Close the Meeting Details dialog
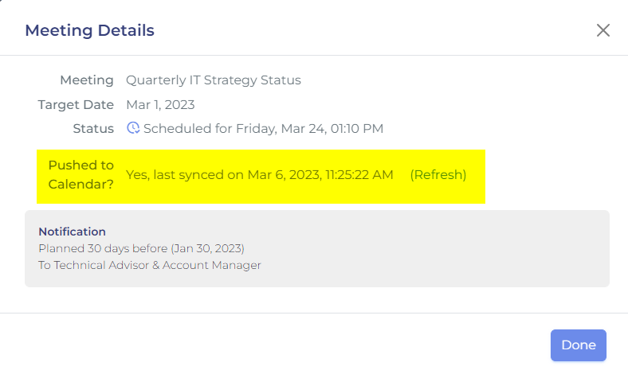This screenshot has width=628, height=370. (602, 30)
